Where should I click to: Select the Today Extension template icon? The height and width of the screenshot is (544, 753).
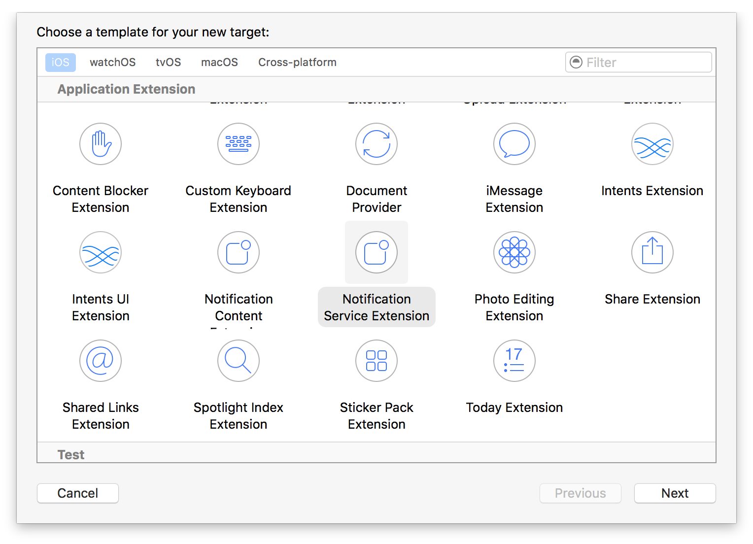click(x=514, y=361)
